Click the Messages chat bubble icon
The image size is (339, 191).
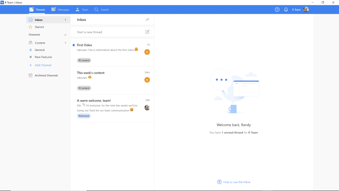tap(54, 9)
